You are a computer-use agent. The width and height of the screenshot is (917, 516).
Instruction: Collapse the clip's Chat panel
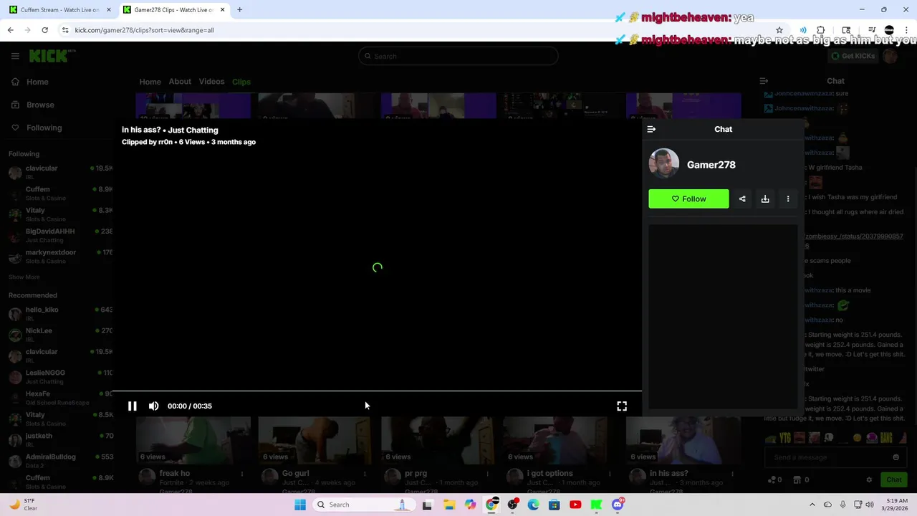651,129
